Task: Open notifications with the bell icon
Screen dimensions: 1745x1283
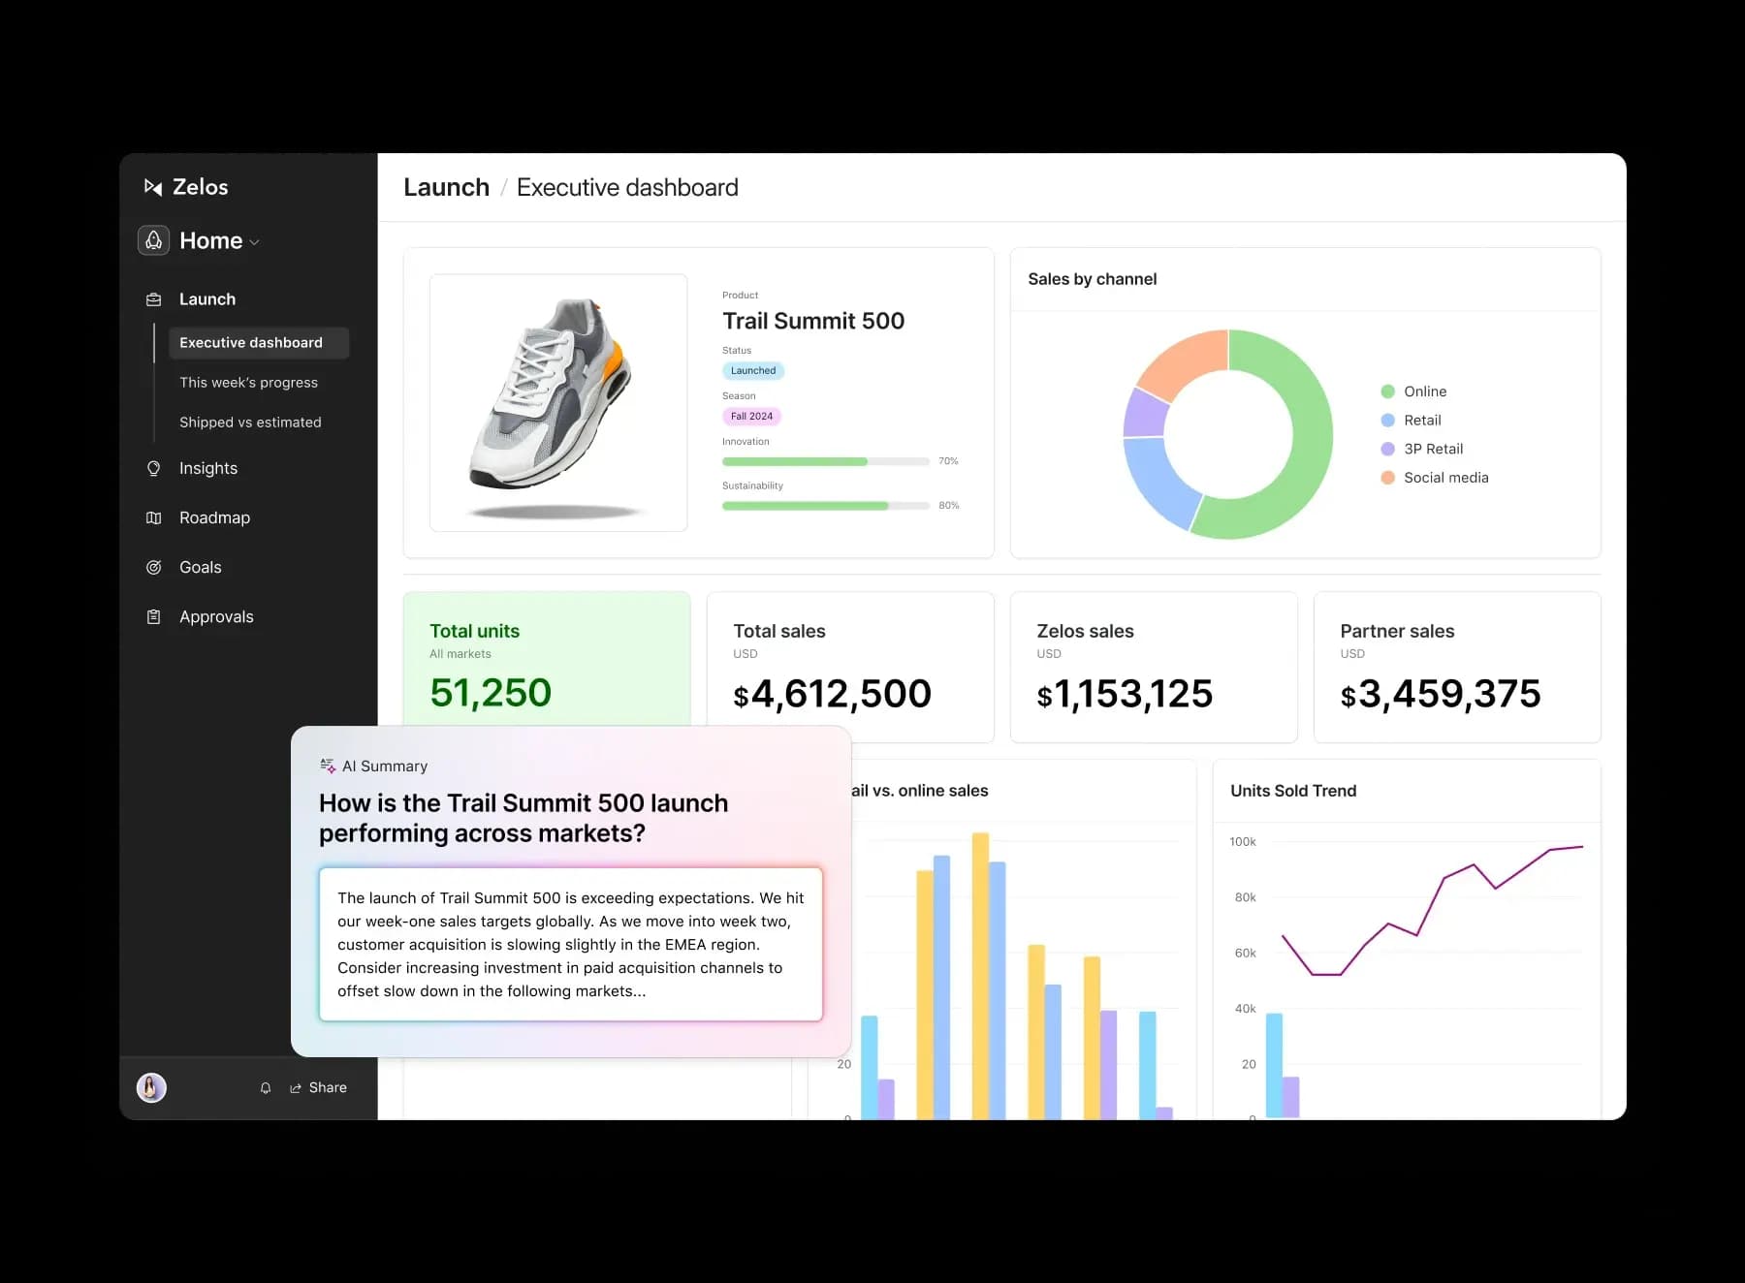Action: pos(266,1088)
